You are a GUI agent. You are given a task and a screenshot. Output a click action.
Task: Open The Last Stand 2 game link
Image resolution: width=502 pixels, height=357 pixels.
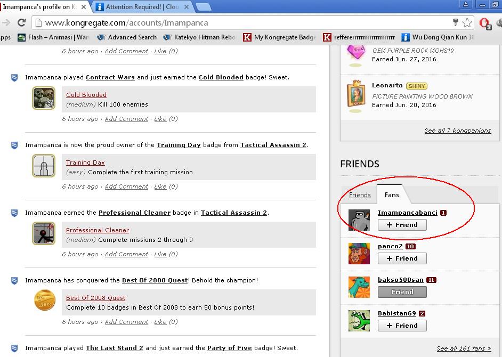click(x=114, y=348)
